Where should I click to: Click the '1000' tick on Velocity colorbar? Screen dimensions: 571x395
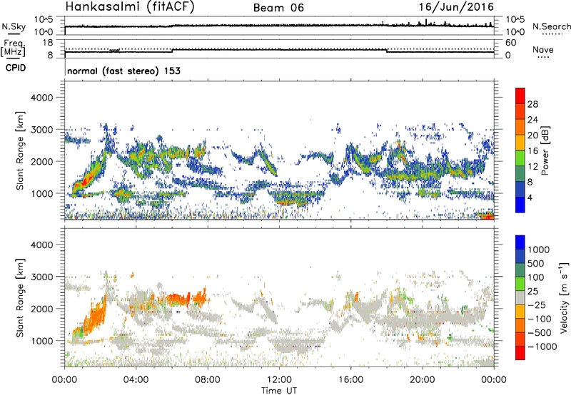click(538, 250)
